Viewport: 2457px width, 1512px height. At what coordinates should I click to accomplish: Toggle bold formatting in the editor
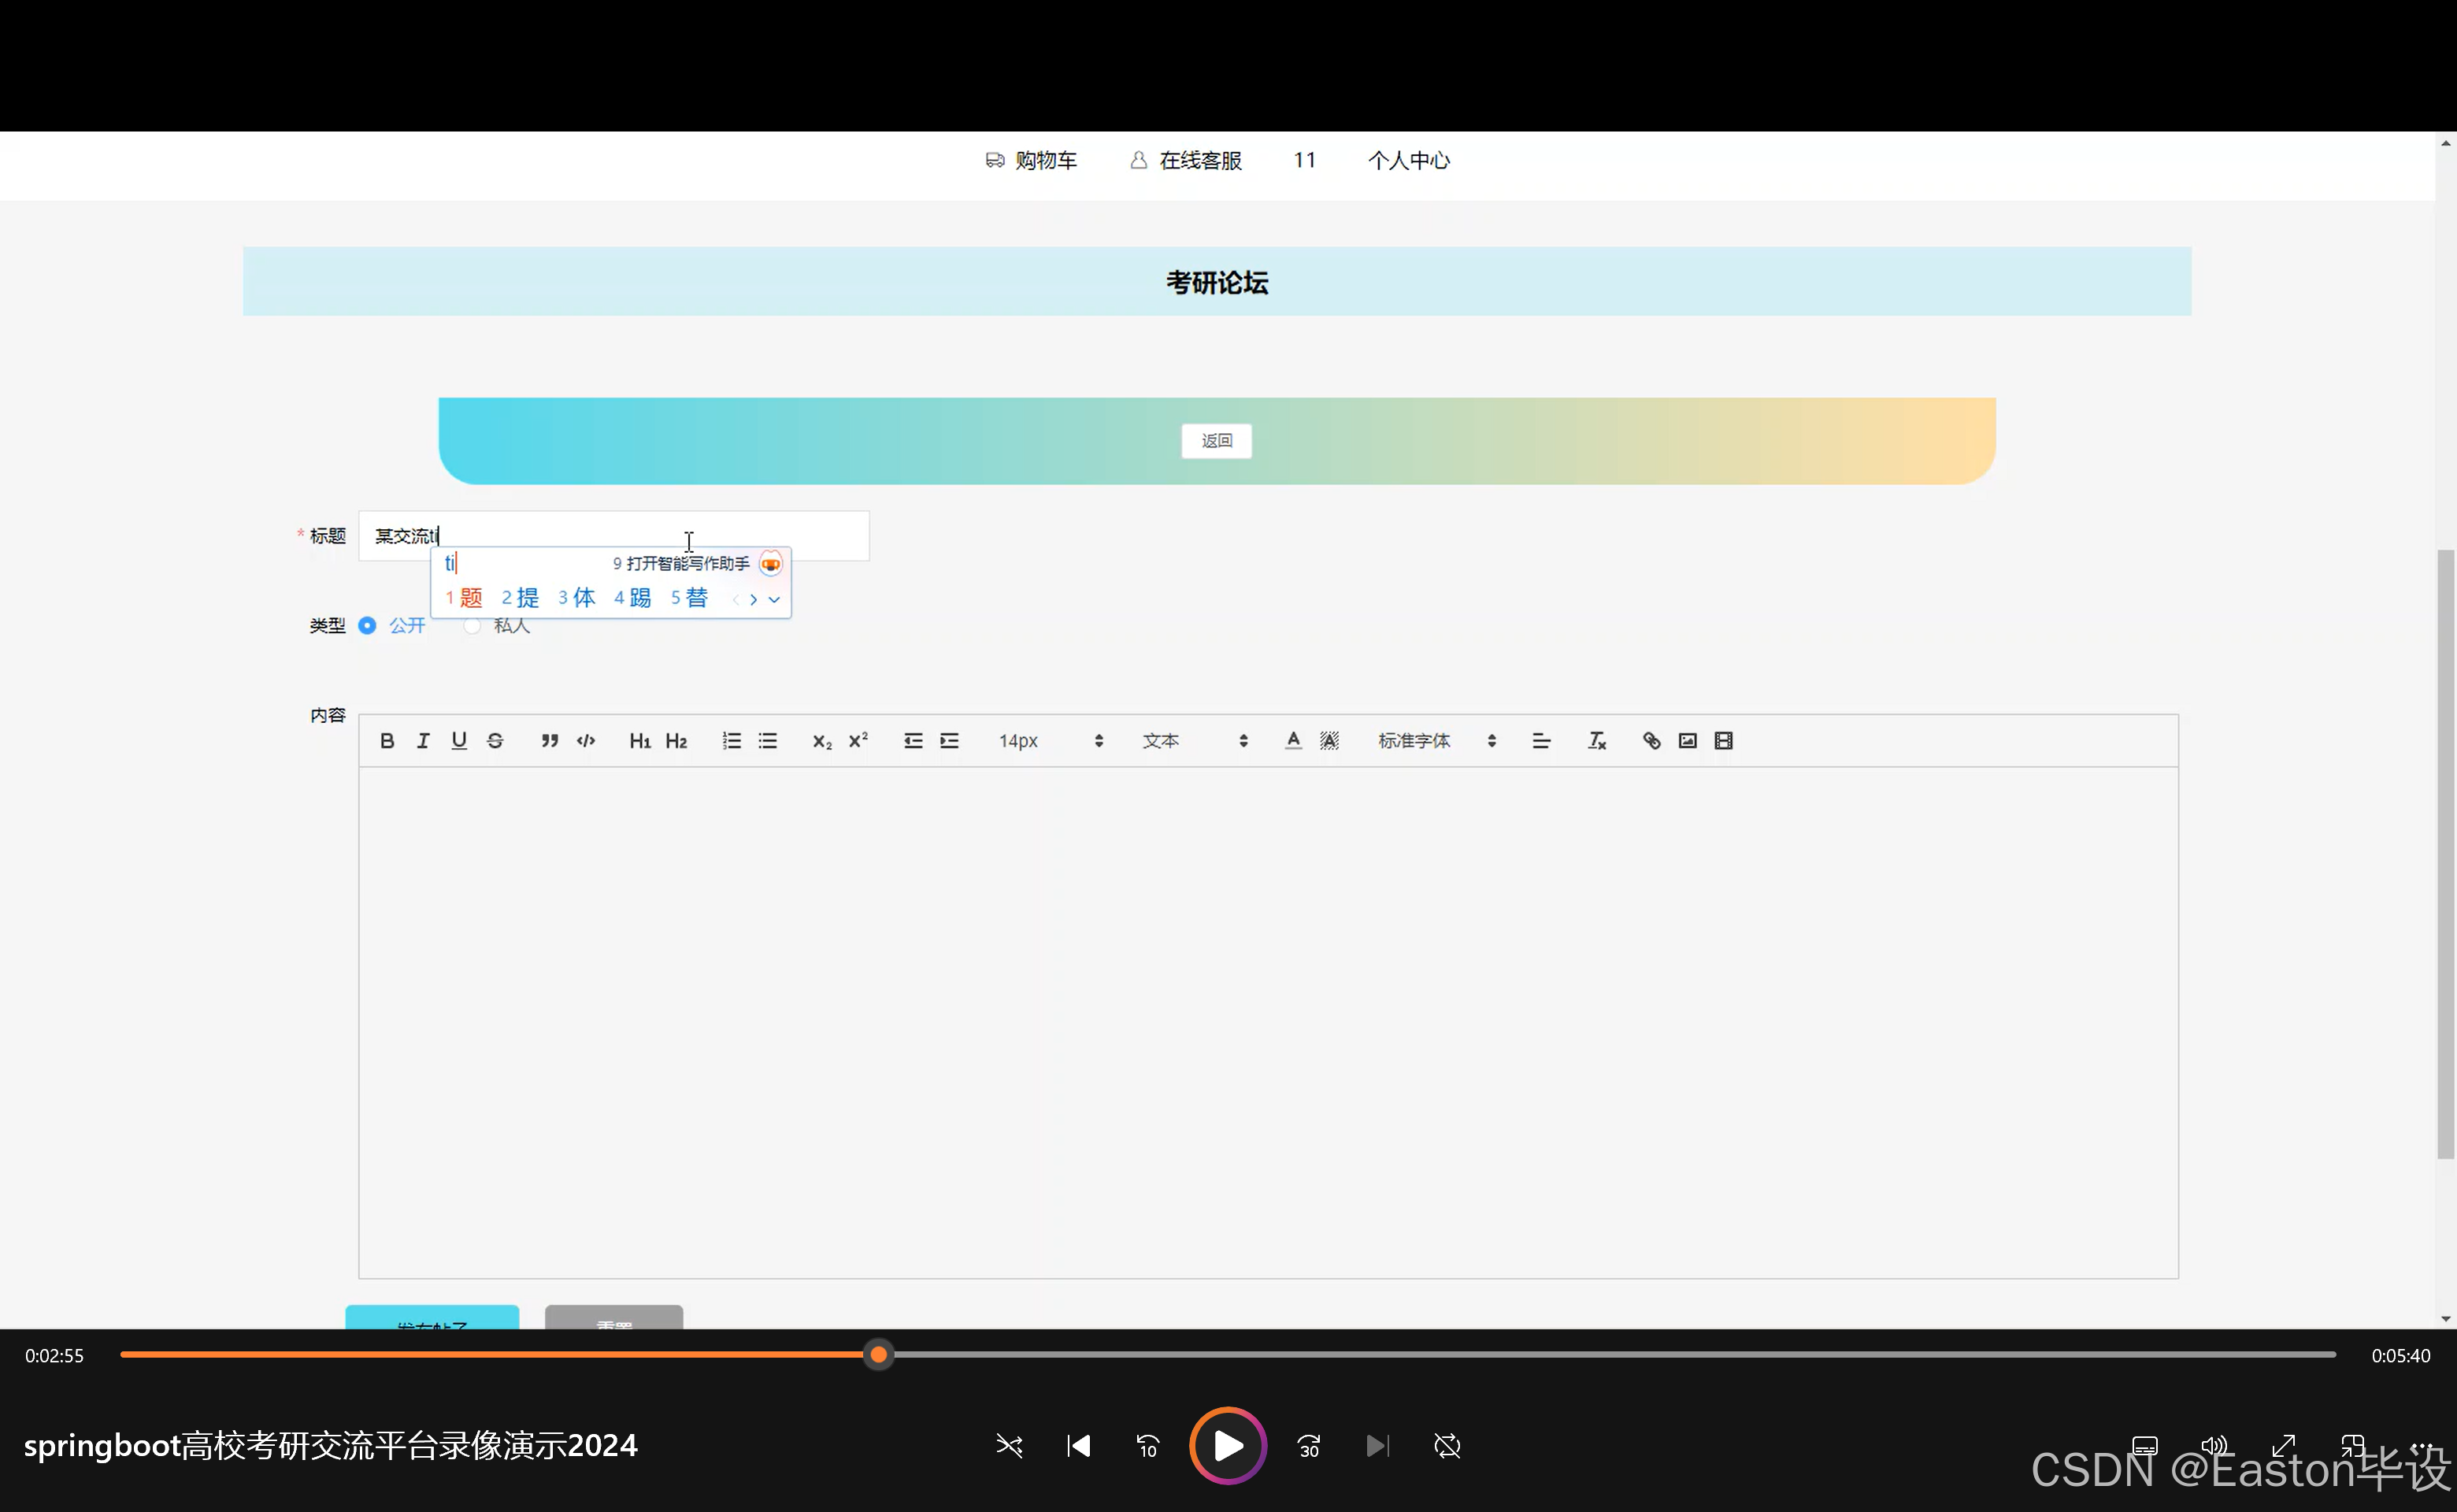387,740
